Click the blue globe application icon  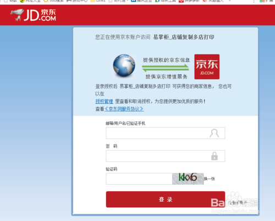(x=124, y=65)
